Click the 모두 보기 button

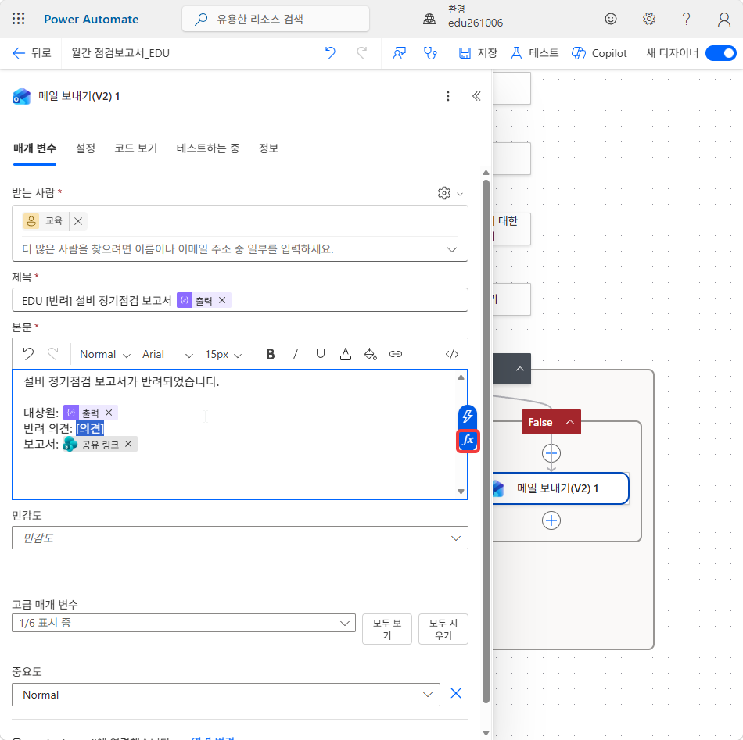(x=386, y=629)
